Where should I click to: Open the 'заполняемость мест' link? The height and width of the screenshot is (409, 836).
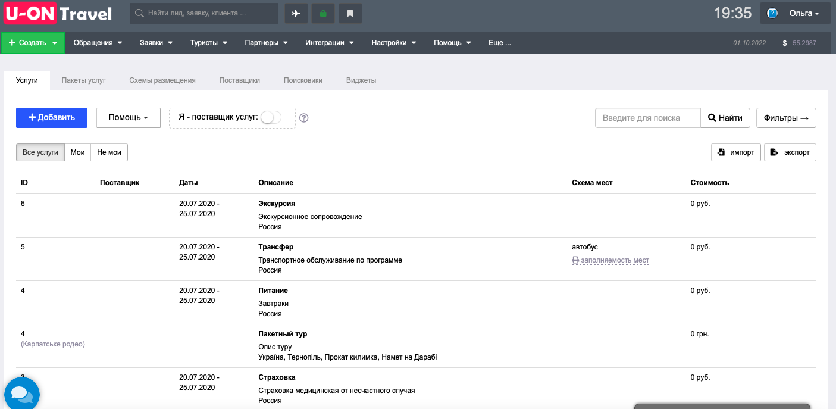point(610,260)
